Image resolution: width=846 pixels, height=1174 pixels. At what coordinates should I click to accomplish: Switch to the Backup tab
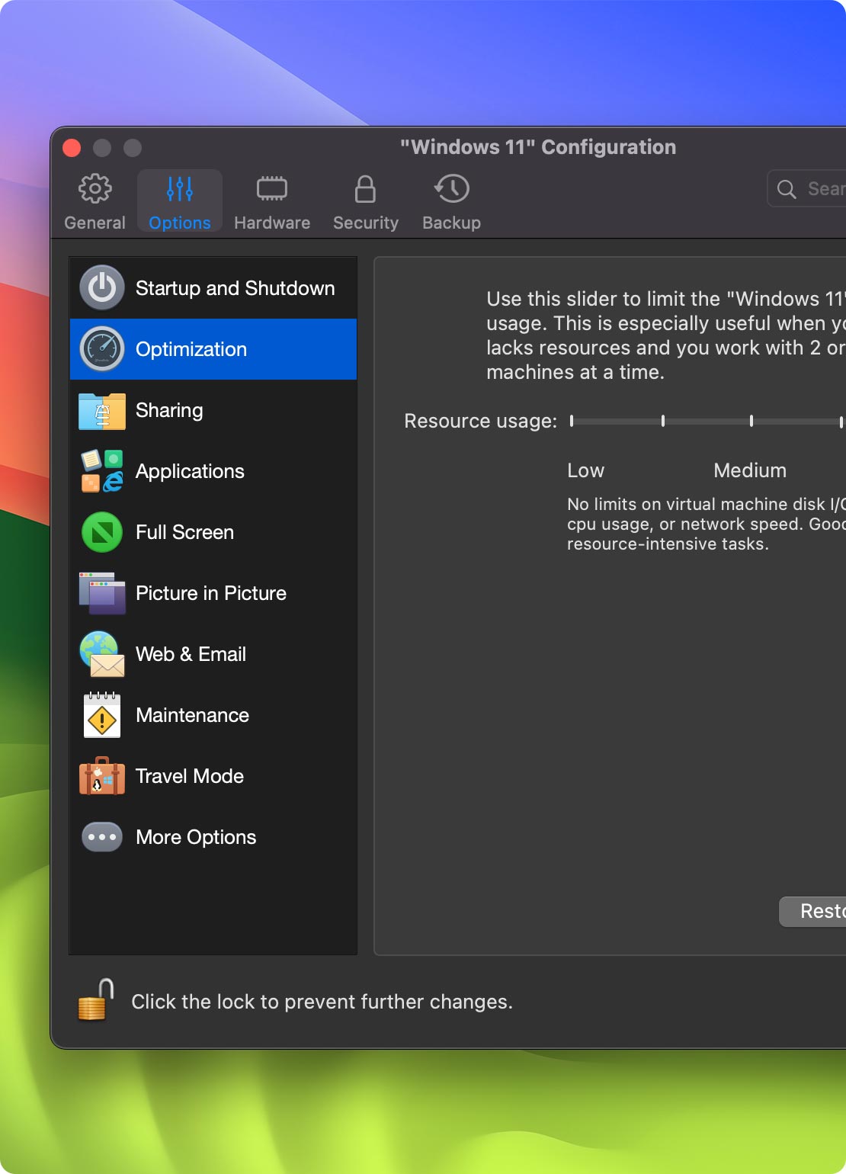click(x=451, y=200)
